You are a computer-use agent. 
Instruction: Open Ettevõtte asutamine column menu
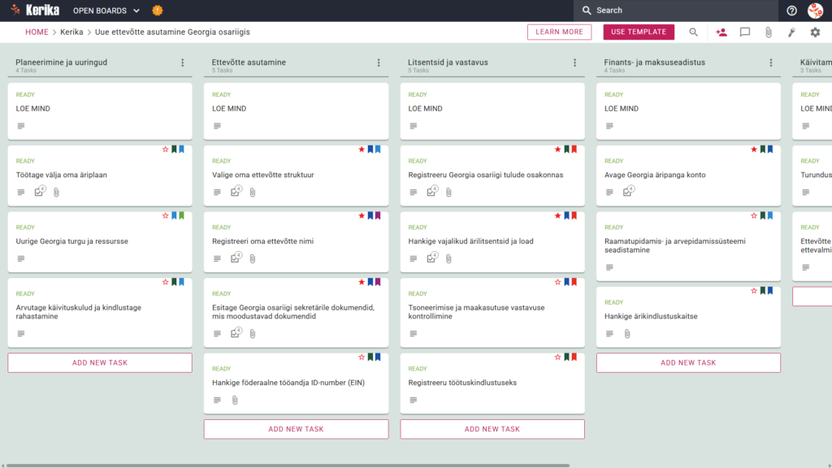[x=379, y=63]
